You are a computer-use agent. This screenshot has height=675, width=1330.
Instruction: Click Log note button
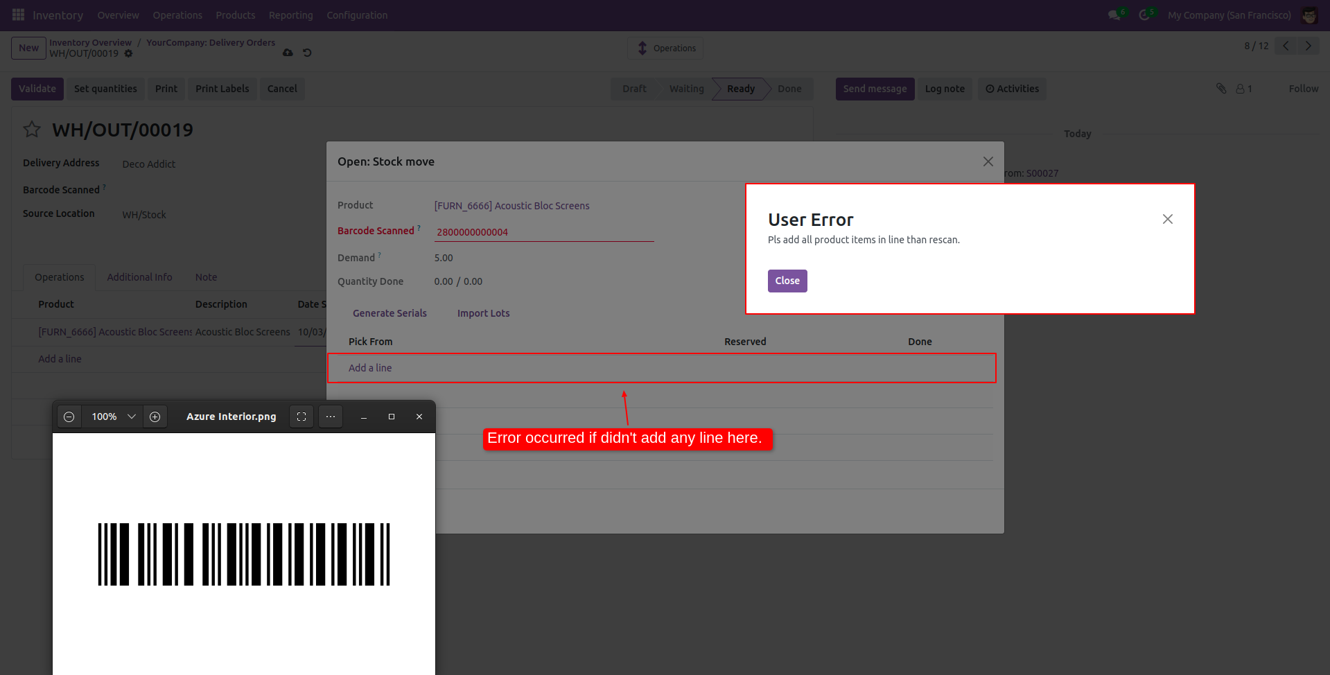coord(945,89)
